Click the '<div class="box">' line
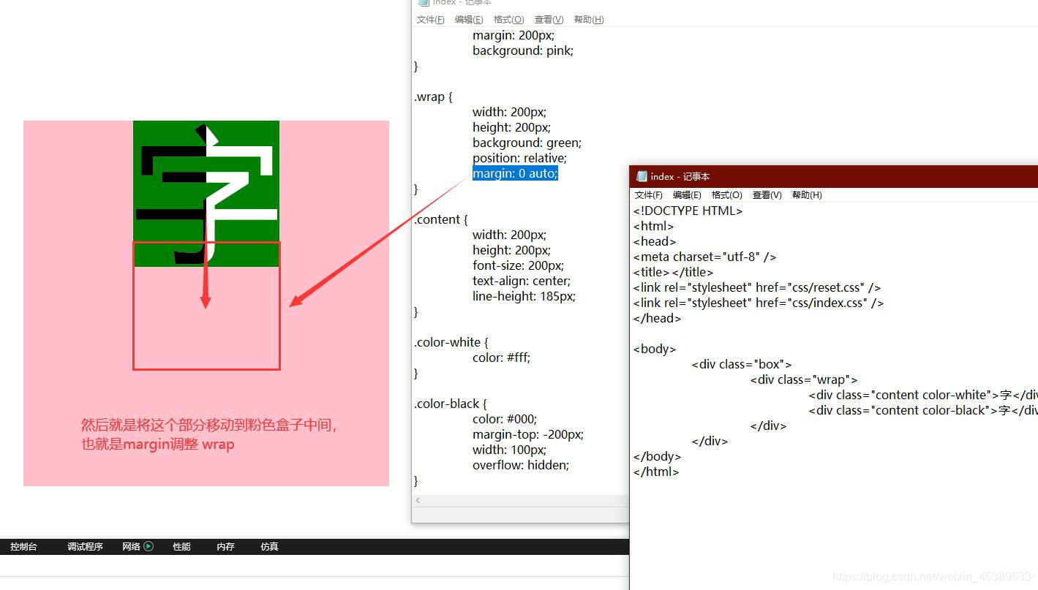Screen dimensions: 1038x590 pos(742,364)
